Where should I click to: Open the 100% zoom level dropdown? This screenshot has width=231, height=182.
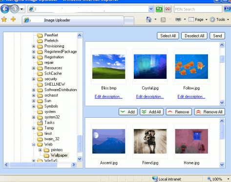[228, 179]
